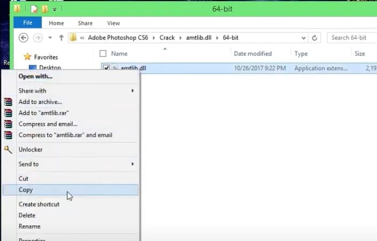Click WinRAR icon beside Compress to "amtlib.rar" and email
377x241 pixels.
point(8,135)
